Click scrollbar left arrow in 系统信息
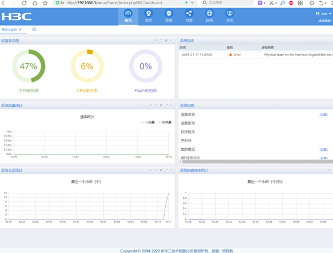333x253 pixels. [180, 162]
